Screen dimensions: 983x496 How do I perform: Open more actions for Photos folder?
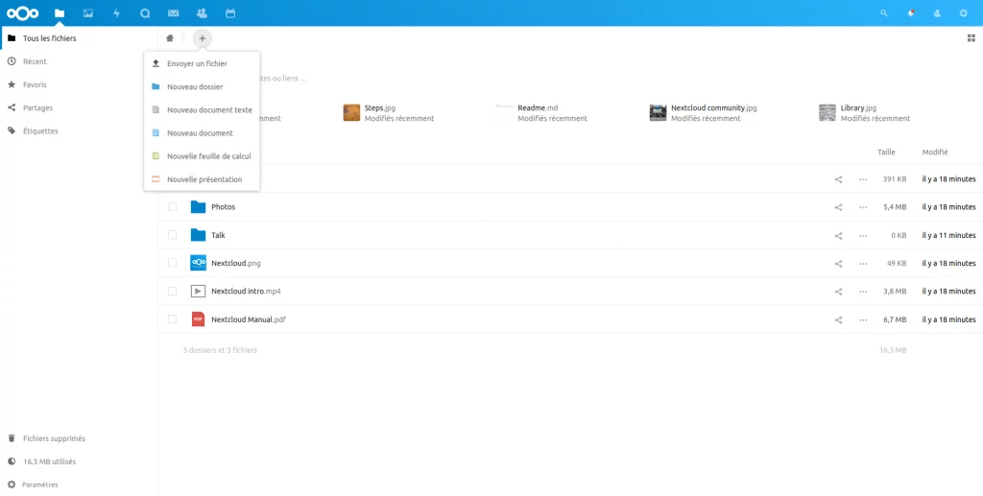pyautogui.click(x=863, y=207)
